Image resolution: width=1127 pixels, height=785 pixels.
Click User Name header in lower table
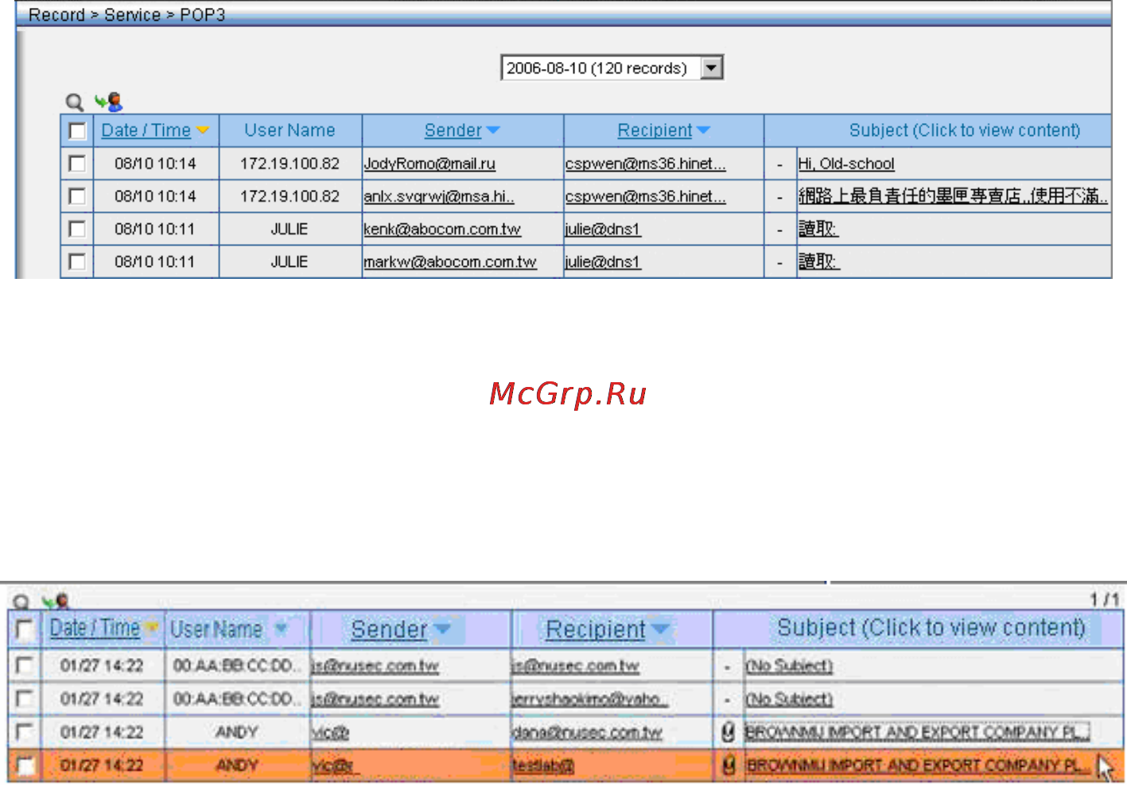coord(216,629)
